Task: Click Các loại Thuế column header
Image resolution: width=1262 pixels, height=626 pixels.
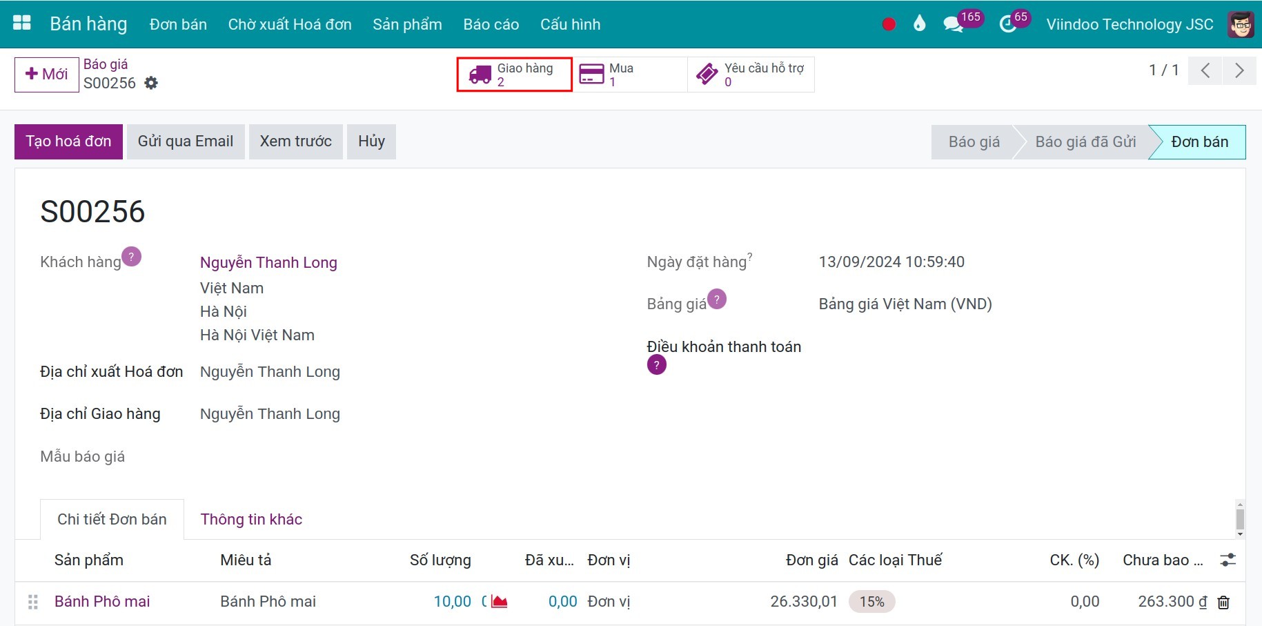Action: (x=895, y=560)
